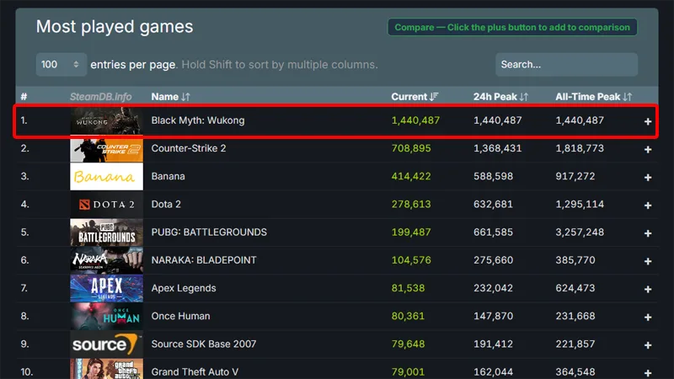Image resolution: width=674 pixels, height=379 pixels.
Task: Sort by the # rank column header
Action: (24, 97)
